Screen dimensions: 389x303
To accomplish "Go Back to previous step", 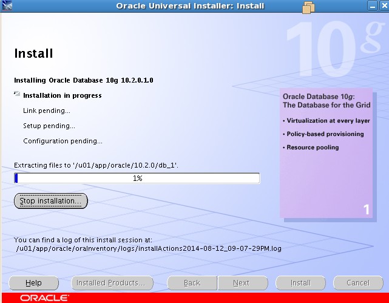I will tap(192, 283).
